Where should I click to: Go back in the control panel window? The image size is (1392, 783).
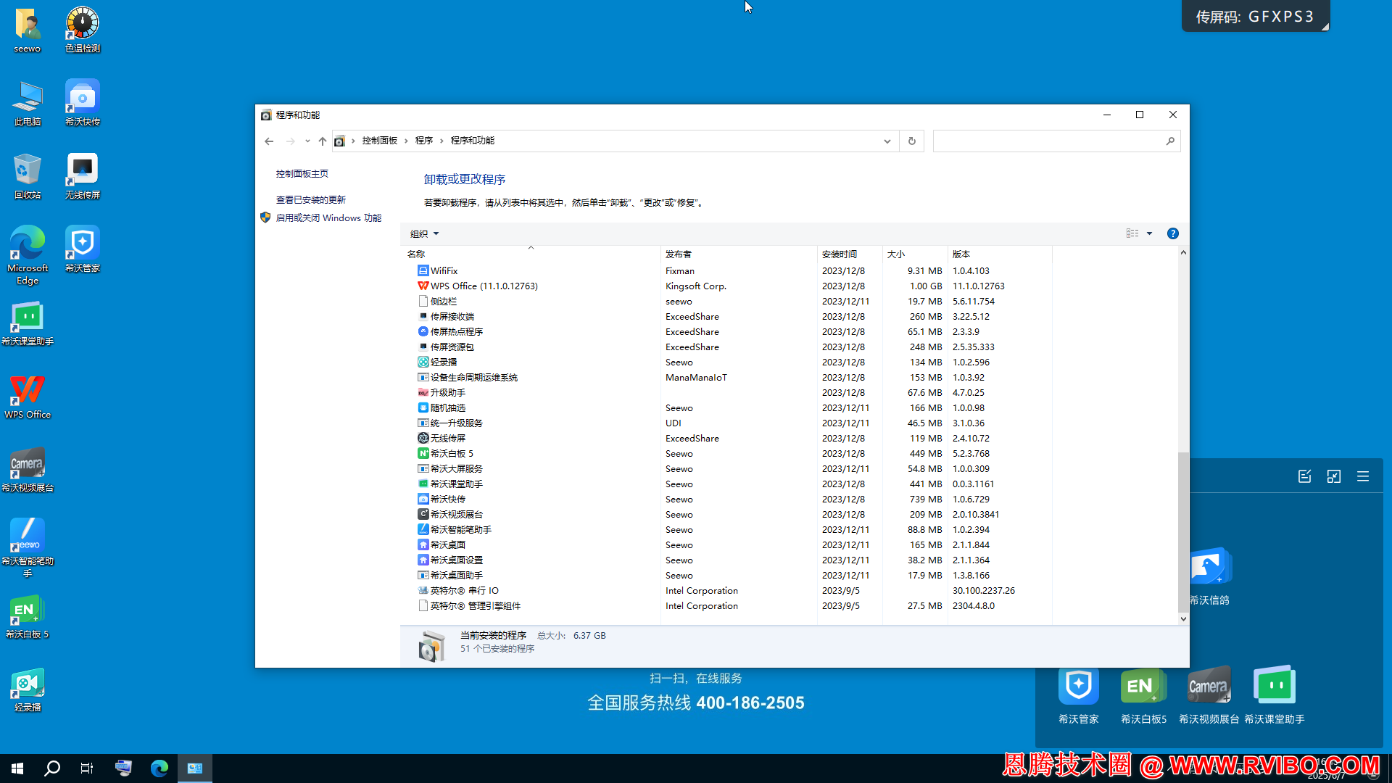269,141
